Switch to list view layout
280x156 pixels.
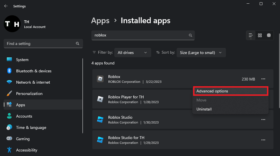pos(251,35)
